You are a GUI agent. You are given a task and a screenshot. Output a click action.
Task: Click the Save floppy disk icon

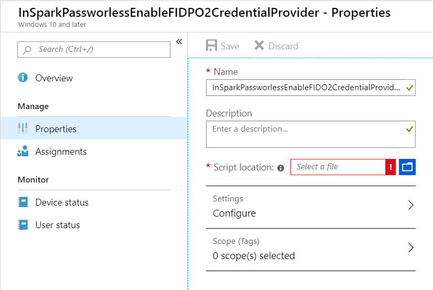(212, 46)
